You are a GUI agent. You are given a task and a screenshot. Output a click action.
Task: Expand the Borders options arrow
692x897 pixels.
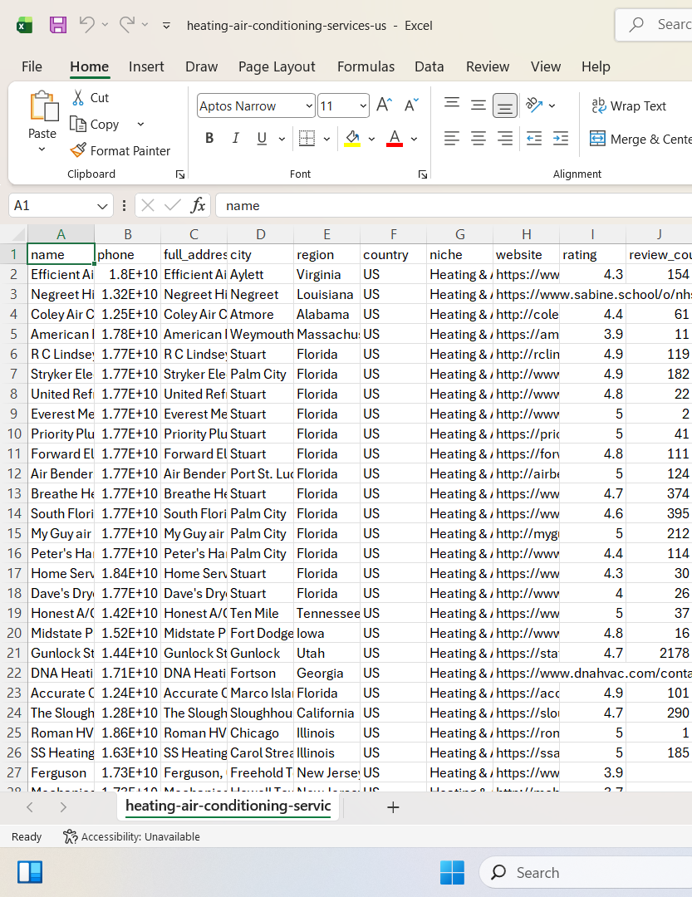pos(326,139)
